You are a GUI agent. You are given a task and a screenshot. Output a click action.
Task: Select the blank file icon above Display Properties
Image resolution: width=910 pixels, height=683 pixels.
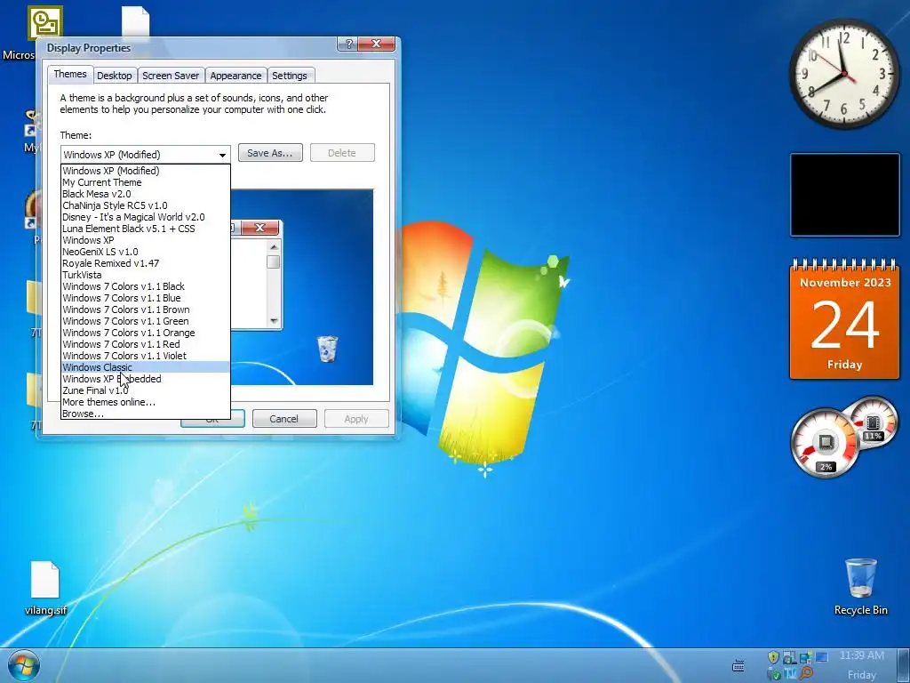(x=135, y=22)
